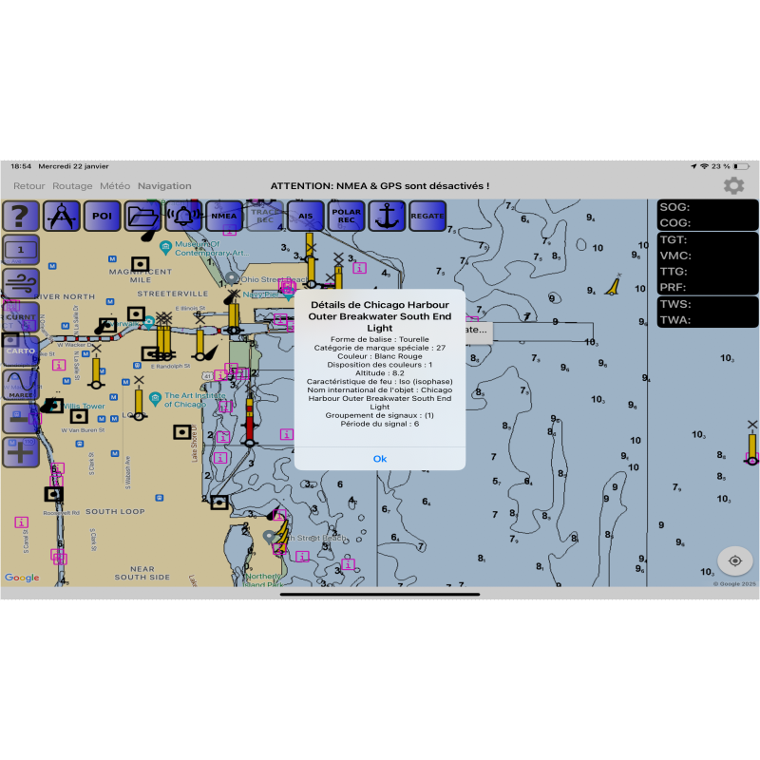Open the Routage menu
The image size is (760, 760).
pos(72,186)
